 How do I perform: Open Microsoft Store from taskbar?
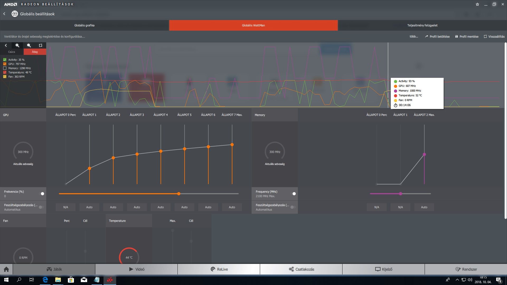(x=71, y=280)
